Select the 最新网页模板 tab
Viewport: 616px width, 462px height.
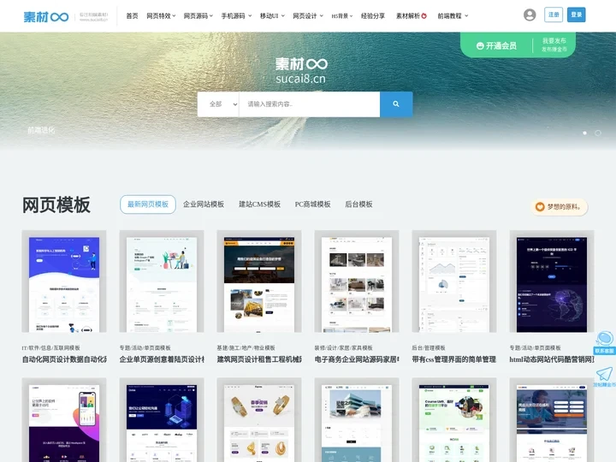click(x=148, y=204)
